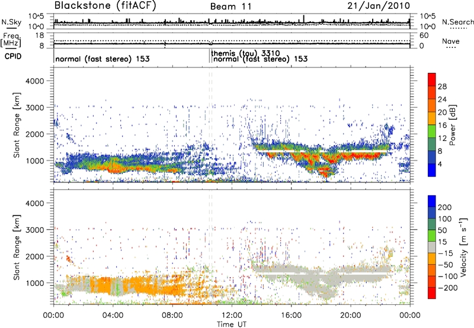
Task: Click the "04:00" time tick label
Action: [113, 316]
